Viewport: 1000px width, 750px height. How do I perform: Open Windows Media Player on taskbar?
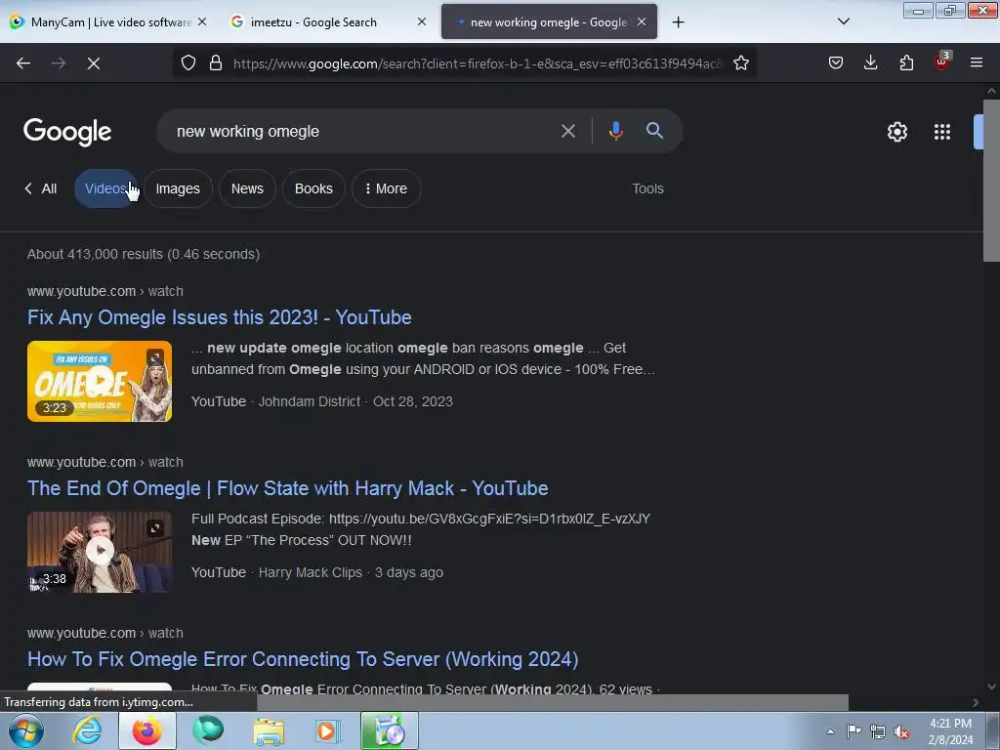tap(329, 730)
